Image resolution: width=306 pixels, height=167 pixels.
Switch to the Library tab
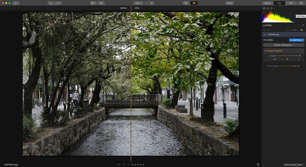point(267,3)
